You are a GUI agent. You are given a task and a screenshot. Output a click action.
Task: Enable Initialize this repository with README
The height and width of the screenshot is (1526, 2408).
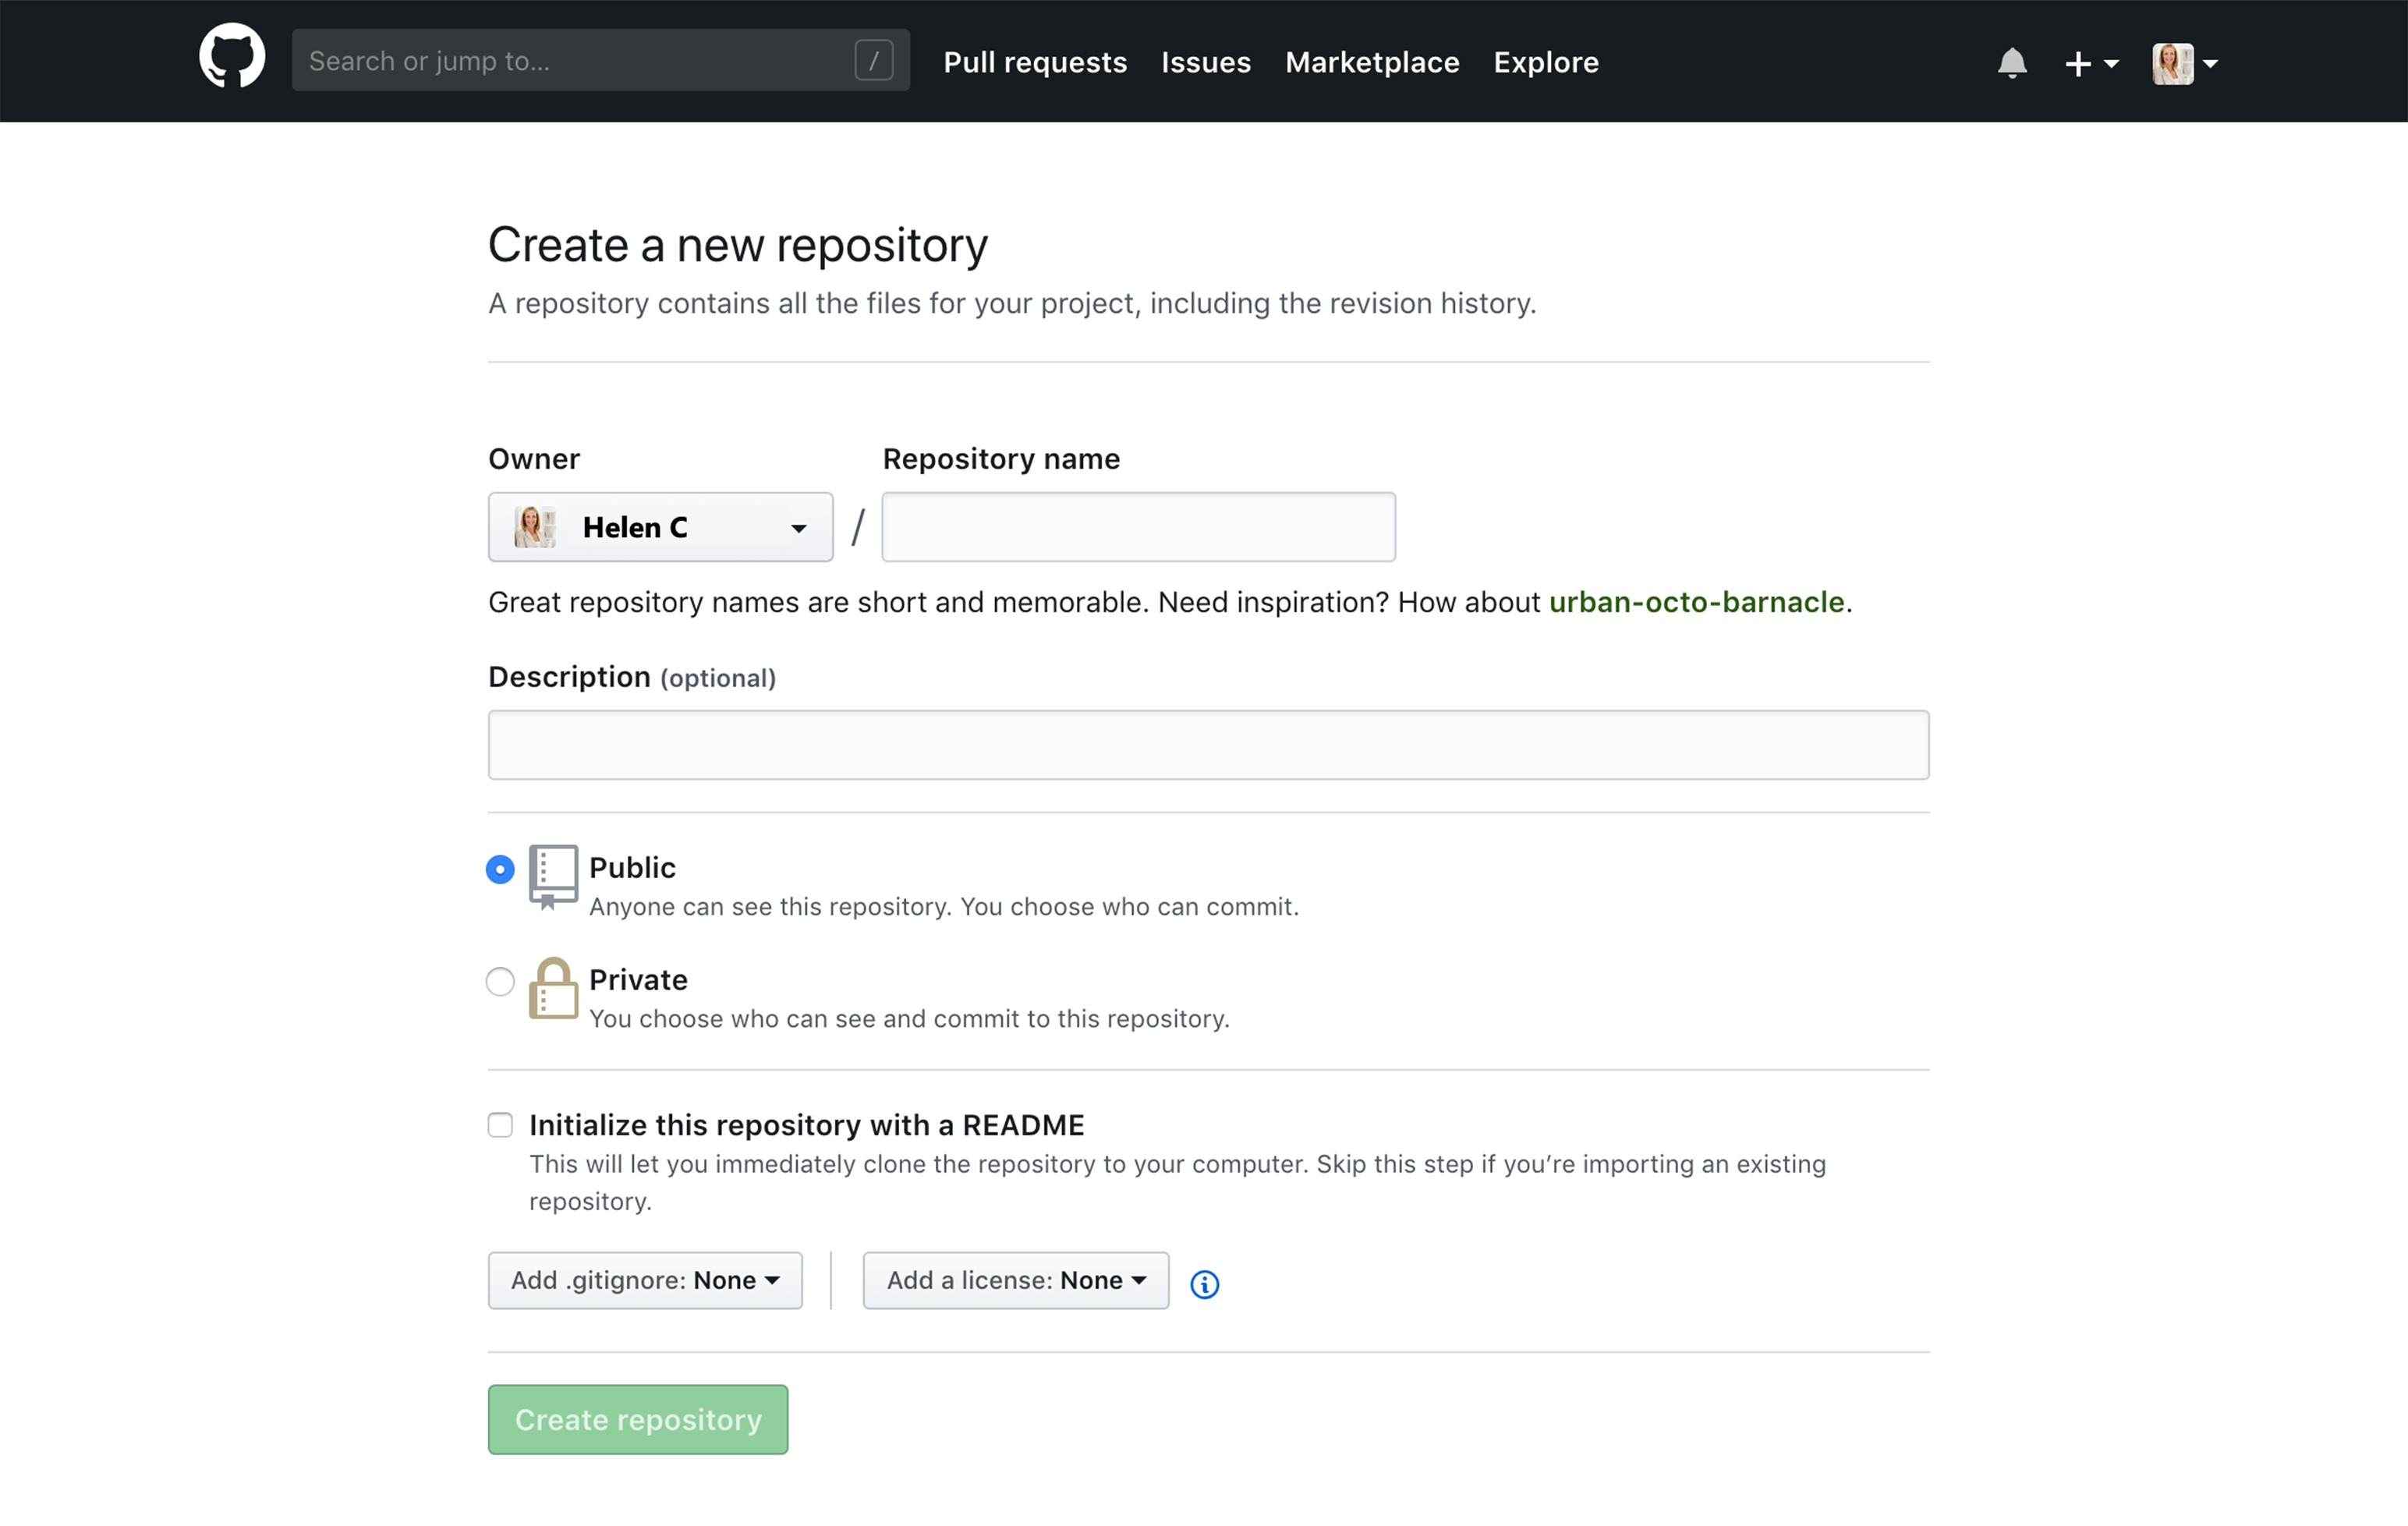coord(498,1124)
